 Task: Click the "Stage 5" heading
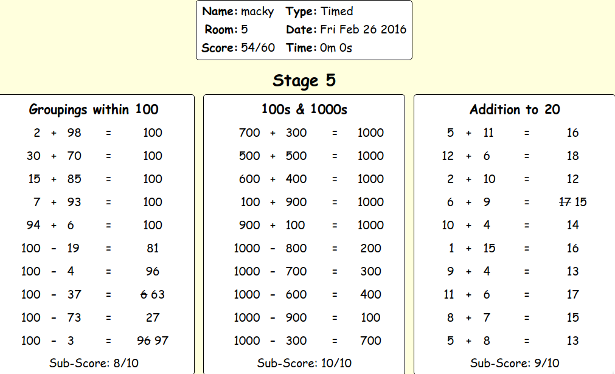point(304,81)
